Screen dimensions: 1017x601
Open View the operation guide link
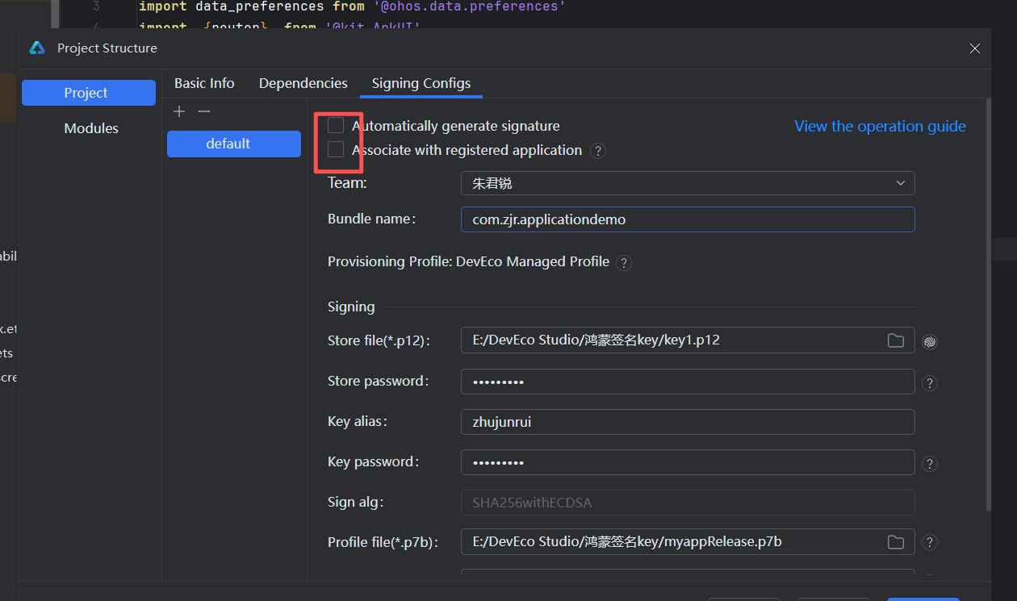(x=880, y=126)
